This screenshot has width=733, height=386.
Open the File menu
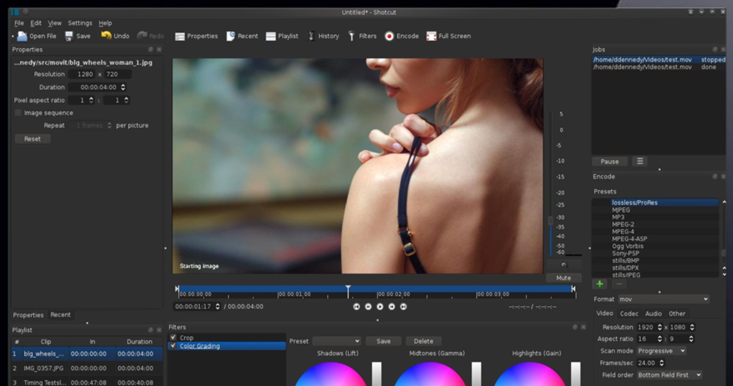(19, 23)
